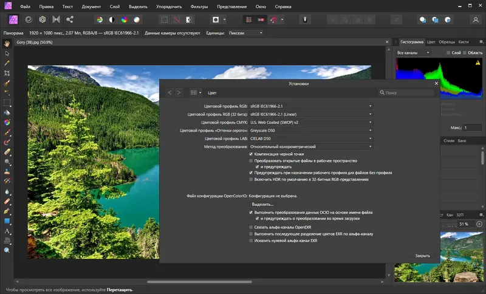This screenshot has height=294, width=486.
Task: Open 'Оттенки серого' Greyscale D50 dropdown
Action: (x=310, y=131)
